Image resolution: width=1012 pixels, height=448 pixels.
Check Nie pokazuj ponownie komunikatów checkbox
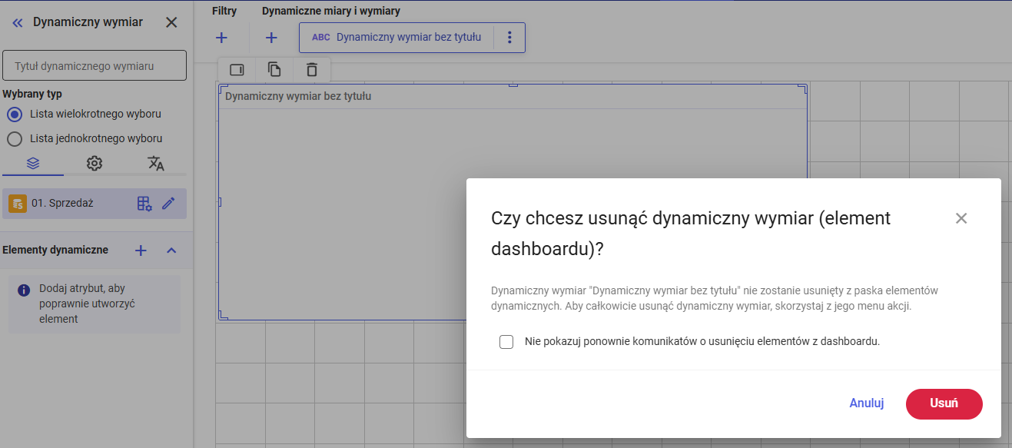(x=506, y=342)
